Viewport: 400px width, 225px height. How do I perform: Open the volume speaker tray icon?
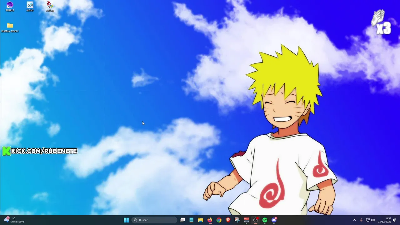click(x=373, y=220)
